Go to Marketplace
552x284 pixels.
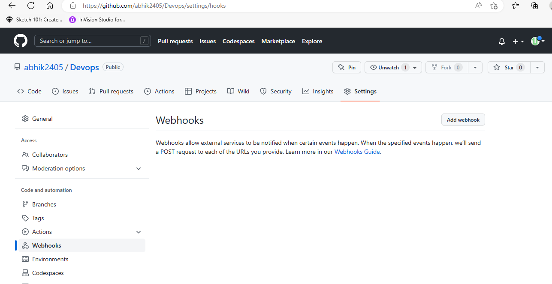[278, 41]
